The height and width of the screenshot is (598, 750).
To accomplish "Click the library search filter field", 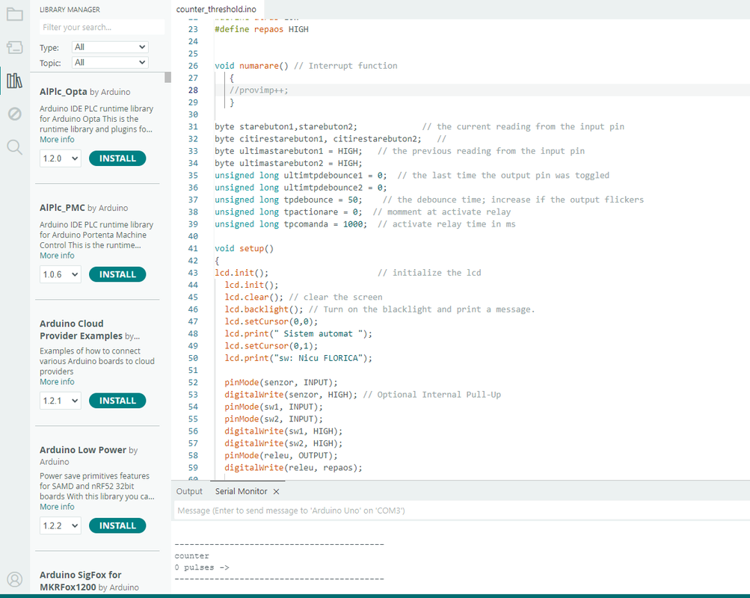I will coord(102,27).
